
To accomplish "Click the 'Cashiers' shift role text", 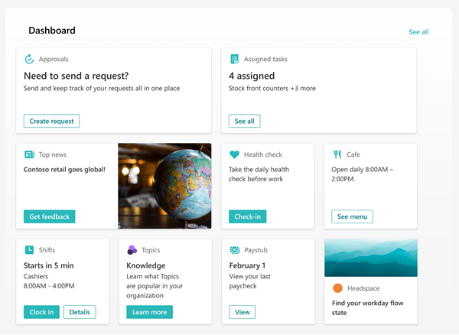I will coord(36,276).
